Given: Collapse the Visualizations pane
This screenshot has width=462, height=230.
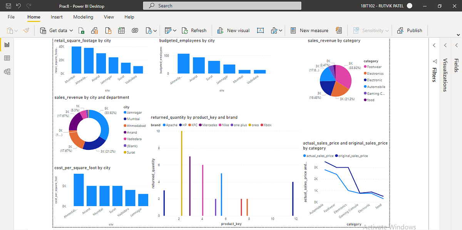Looking at the screenshot, I should pyautogui.click(x=445, y=45).
